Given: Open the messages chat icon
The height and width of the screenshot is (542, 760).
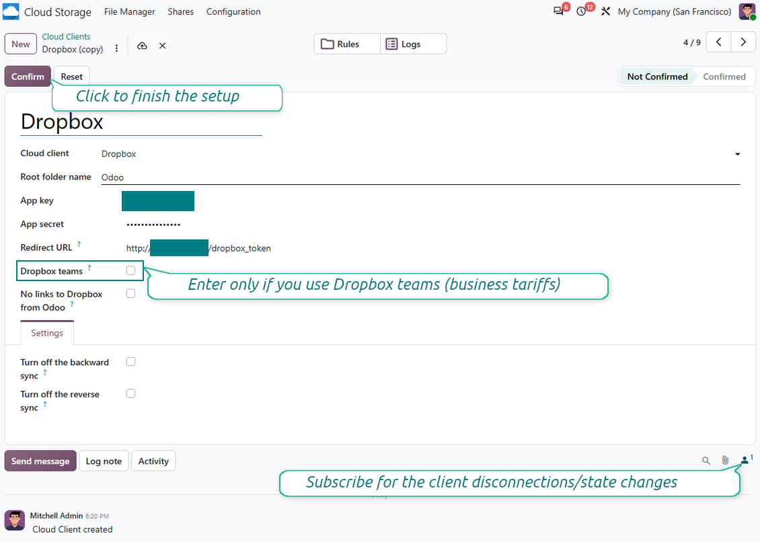Looking at the screenshot, I should [x=559, y=11].
